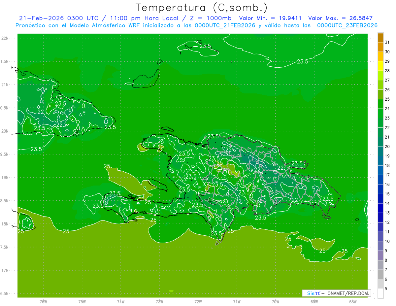Click the legend swatch between 19 and 20

(x=380, y=152)
